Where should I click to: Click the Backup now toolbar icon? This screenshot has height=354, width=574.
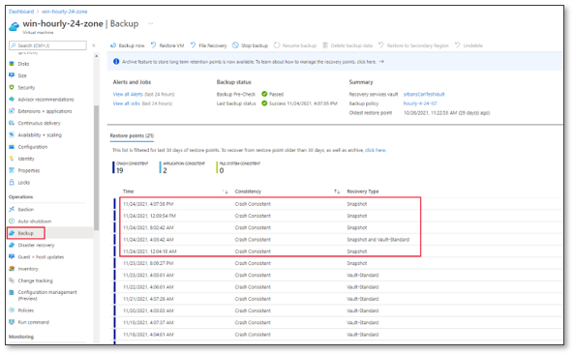click(113, 45)
